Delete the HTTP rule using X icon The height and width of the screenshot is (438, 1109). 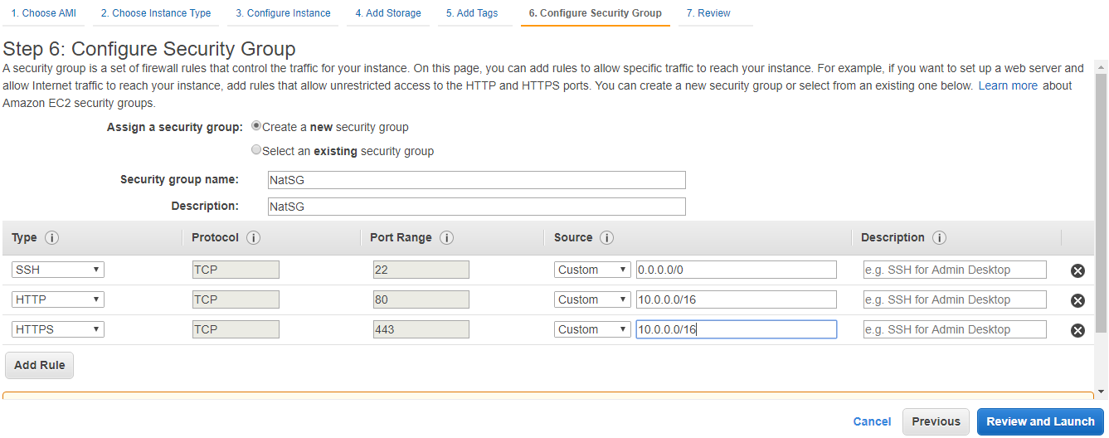point(1077,300)
